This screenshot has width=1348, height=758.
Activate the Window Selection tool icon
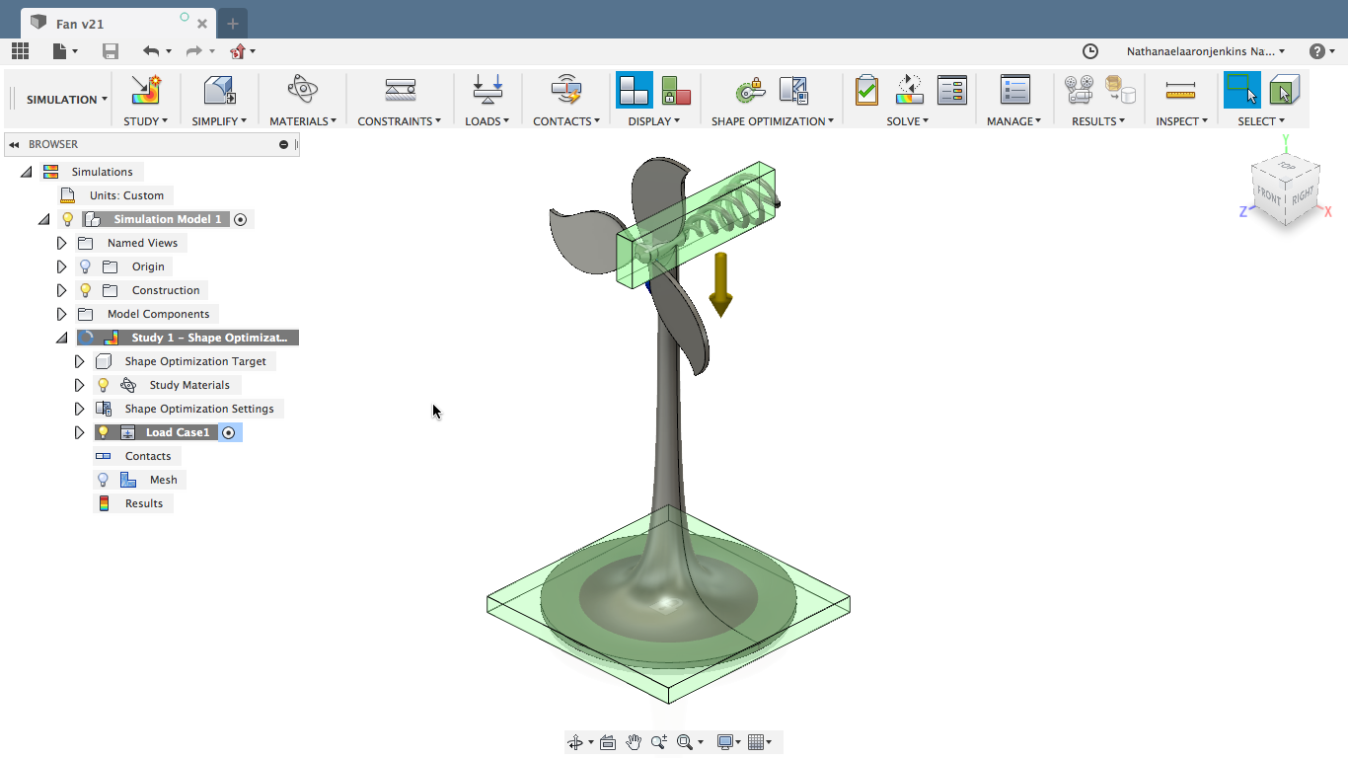1241,90
